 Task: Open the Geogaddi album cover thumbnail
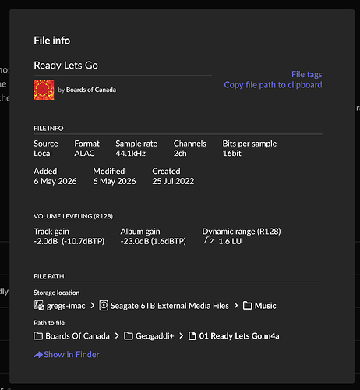tap(44, 90)
